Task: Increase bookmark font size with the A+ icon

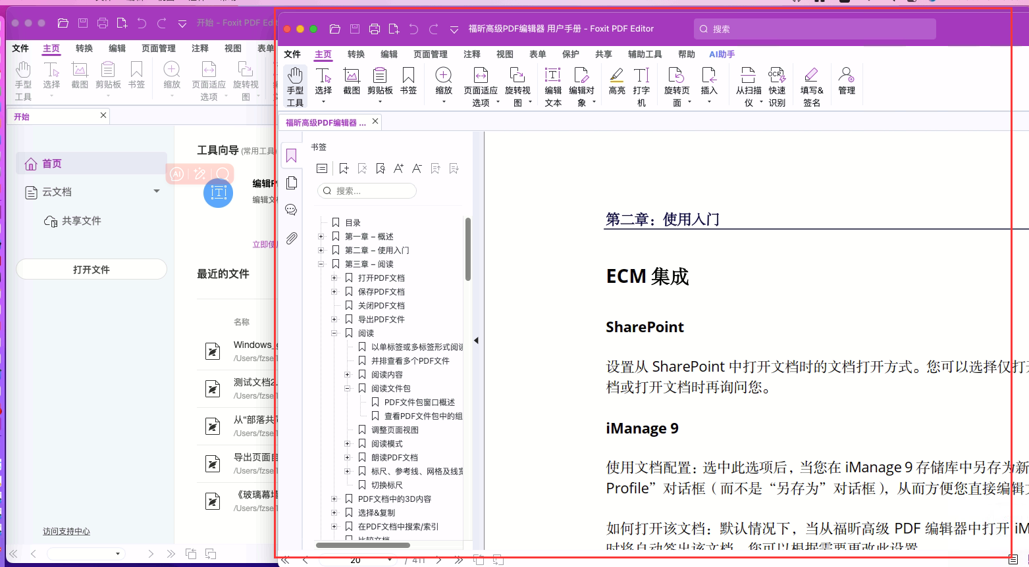Action: (x=398, y=169)
